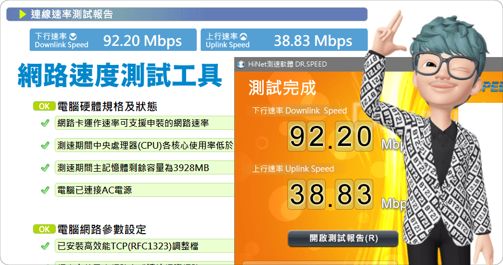Click the 38.83 Mbps value in the report
Screen dimensions: 503x265
click(313, 40)
